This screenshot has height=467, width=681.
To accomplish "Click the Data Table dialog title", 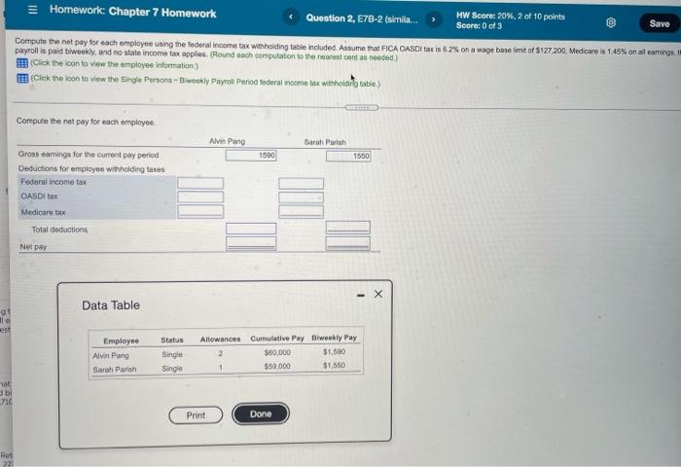I will [x=111, y=305].
